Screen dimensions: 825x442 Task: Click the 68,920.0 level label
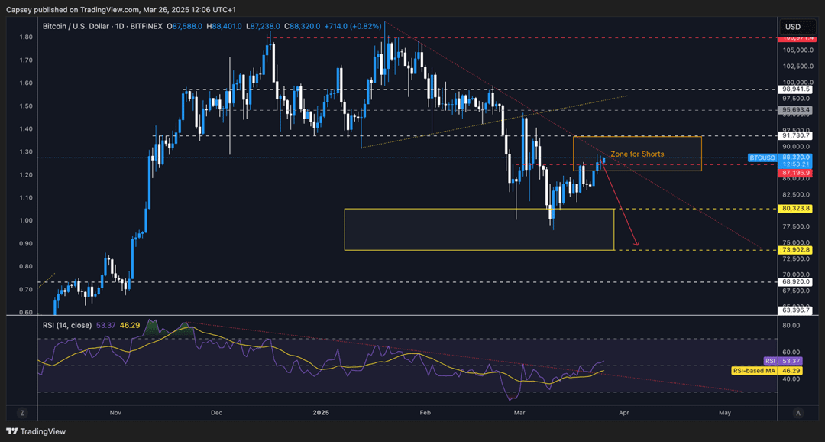(795, 282)
